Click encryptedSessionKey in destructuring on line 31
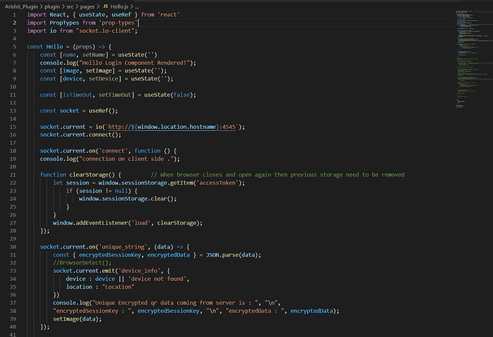Screen dimensions: 493x337 coord(110,255)
